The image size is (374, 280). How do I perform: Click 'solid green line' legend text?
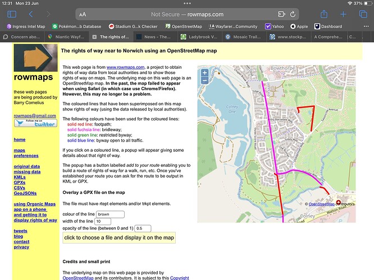pyautogui.click(x=82, y=135)
